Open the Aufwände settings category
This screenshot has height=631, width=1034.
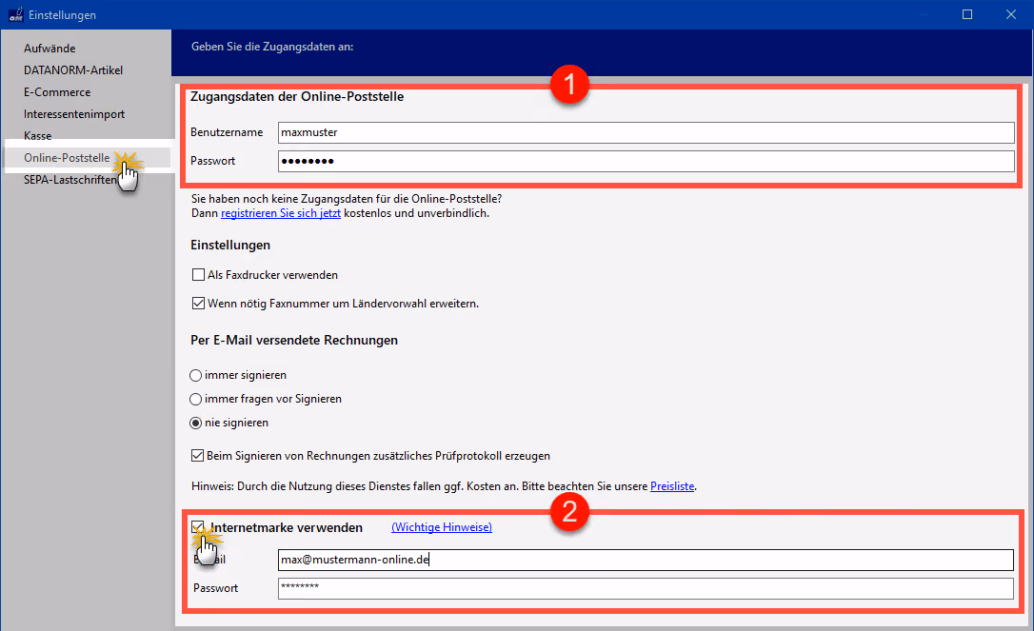pyautogui.click(x=50, y=49)
